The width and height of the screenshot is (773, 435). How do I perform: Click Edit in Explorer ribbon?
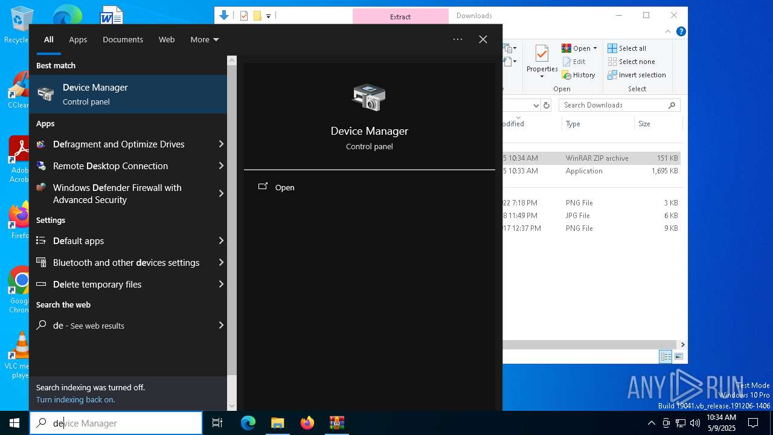(x=574, y=62)
